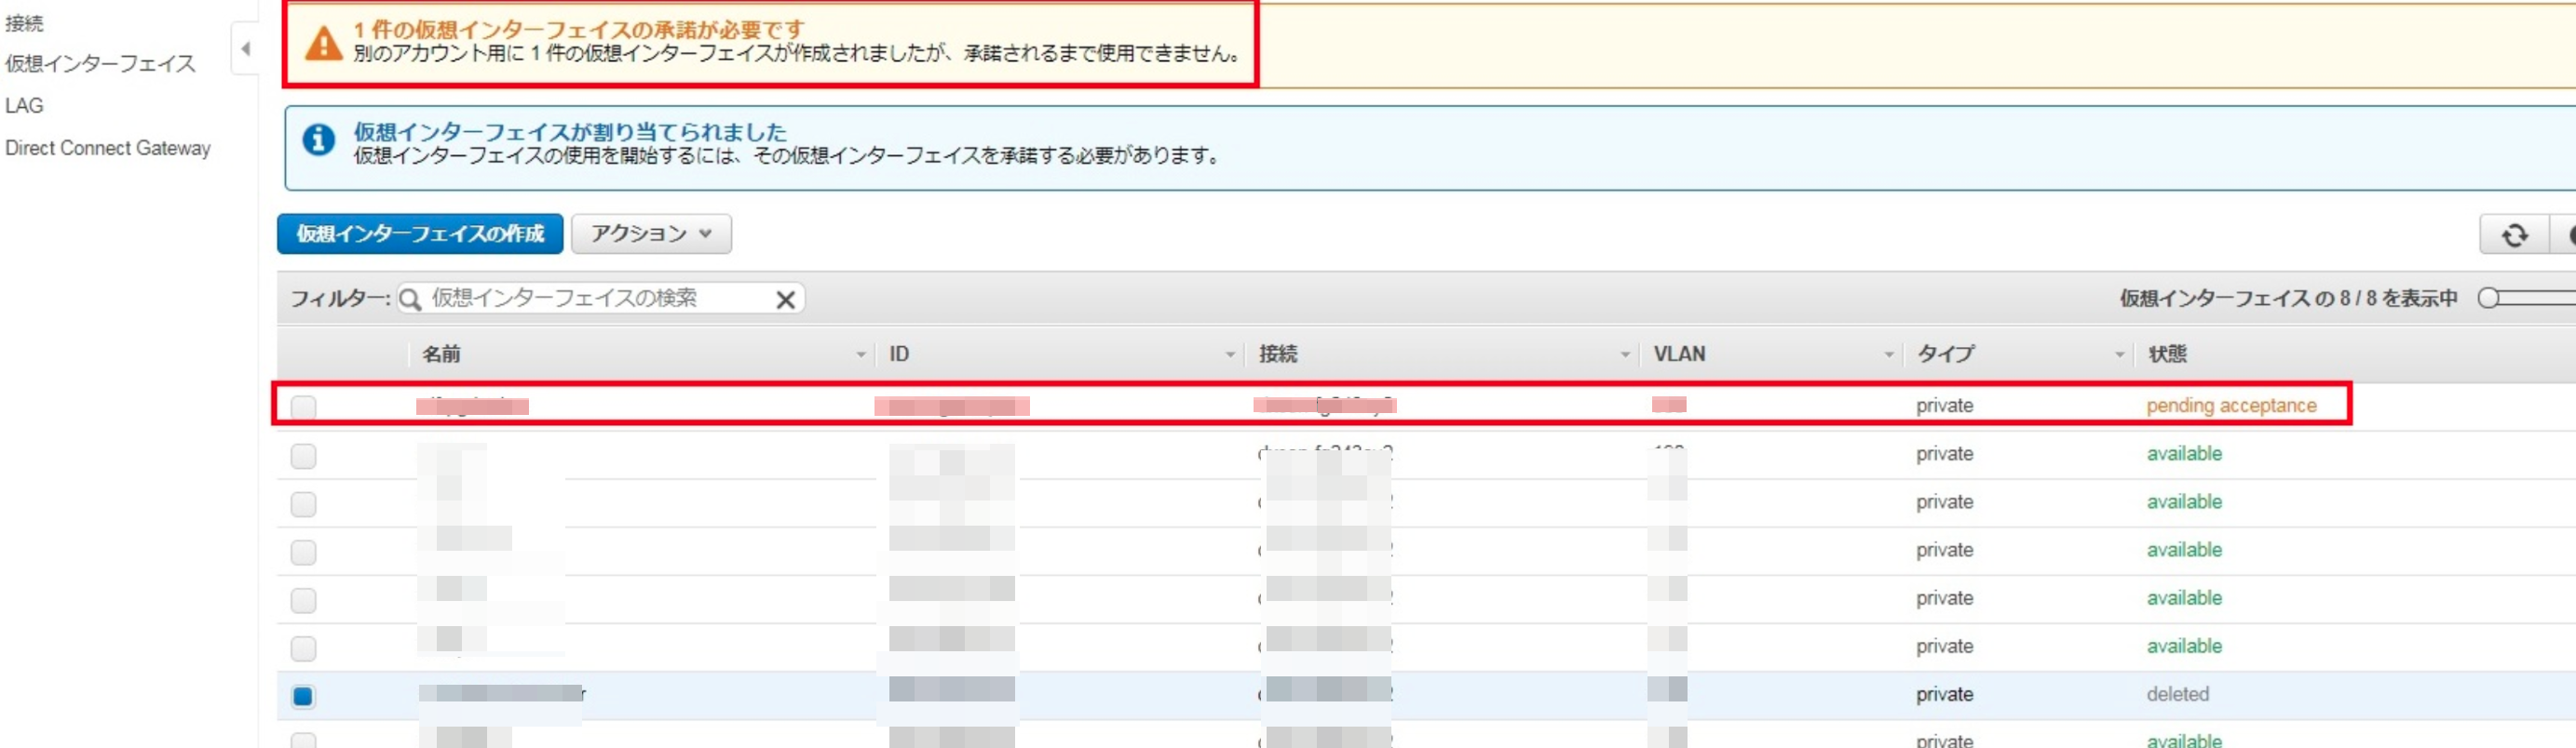
Task: Sort by the 状態 column header
Action: tap(2167, 354)
